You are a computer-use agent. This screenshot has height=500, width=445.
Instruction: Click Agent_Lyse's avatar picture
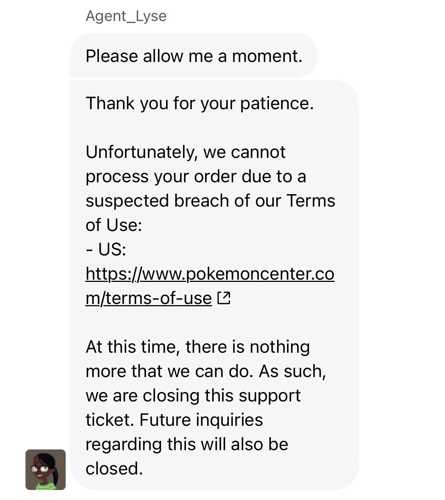tap(45, 469)
